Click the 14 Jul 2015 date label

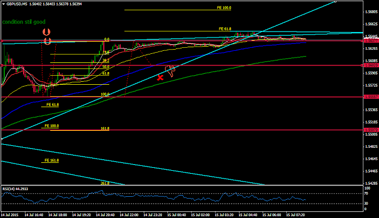click(10, 214)
